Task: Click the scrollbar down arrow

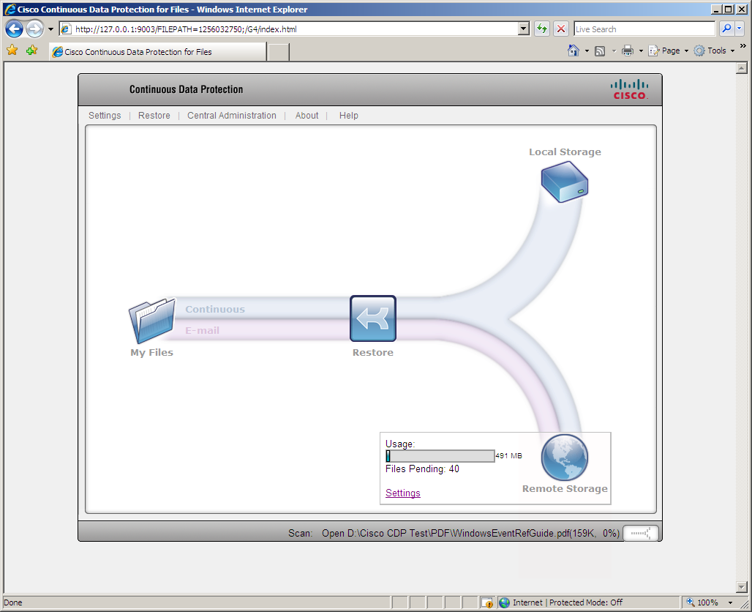Action: [742, 587]
